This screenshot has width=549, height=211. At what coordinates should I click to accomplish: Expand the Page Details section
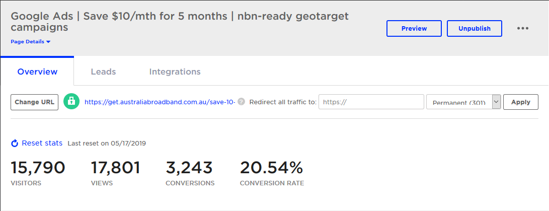31,42
